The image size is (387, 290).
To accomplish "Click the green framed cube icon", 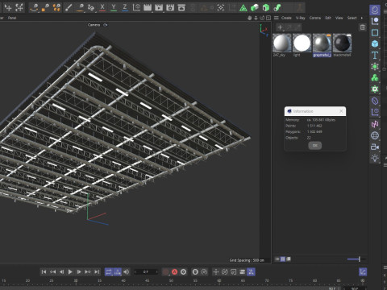I will [266, 8].
